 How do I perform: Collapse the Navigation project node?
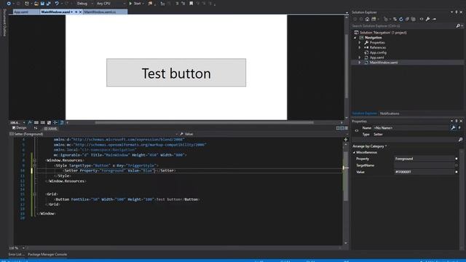(x=355, y=38)
